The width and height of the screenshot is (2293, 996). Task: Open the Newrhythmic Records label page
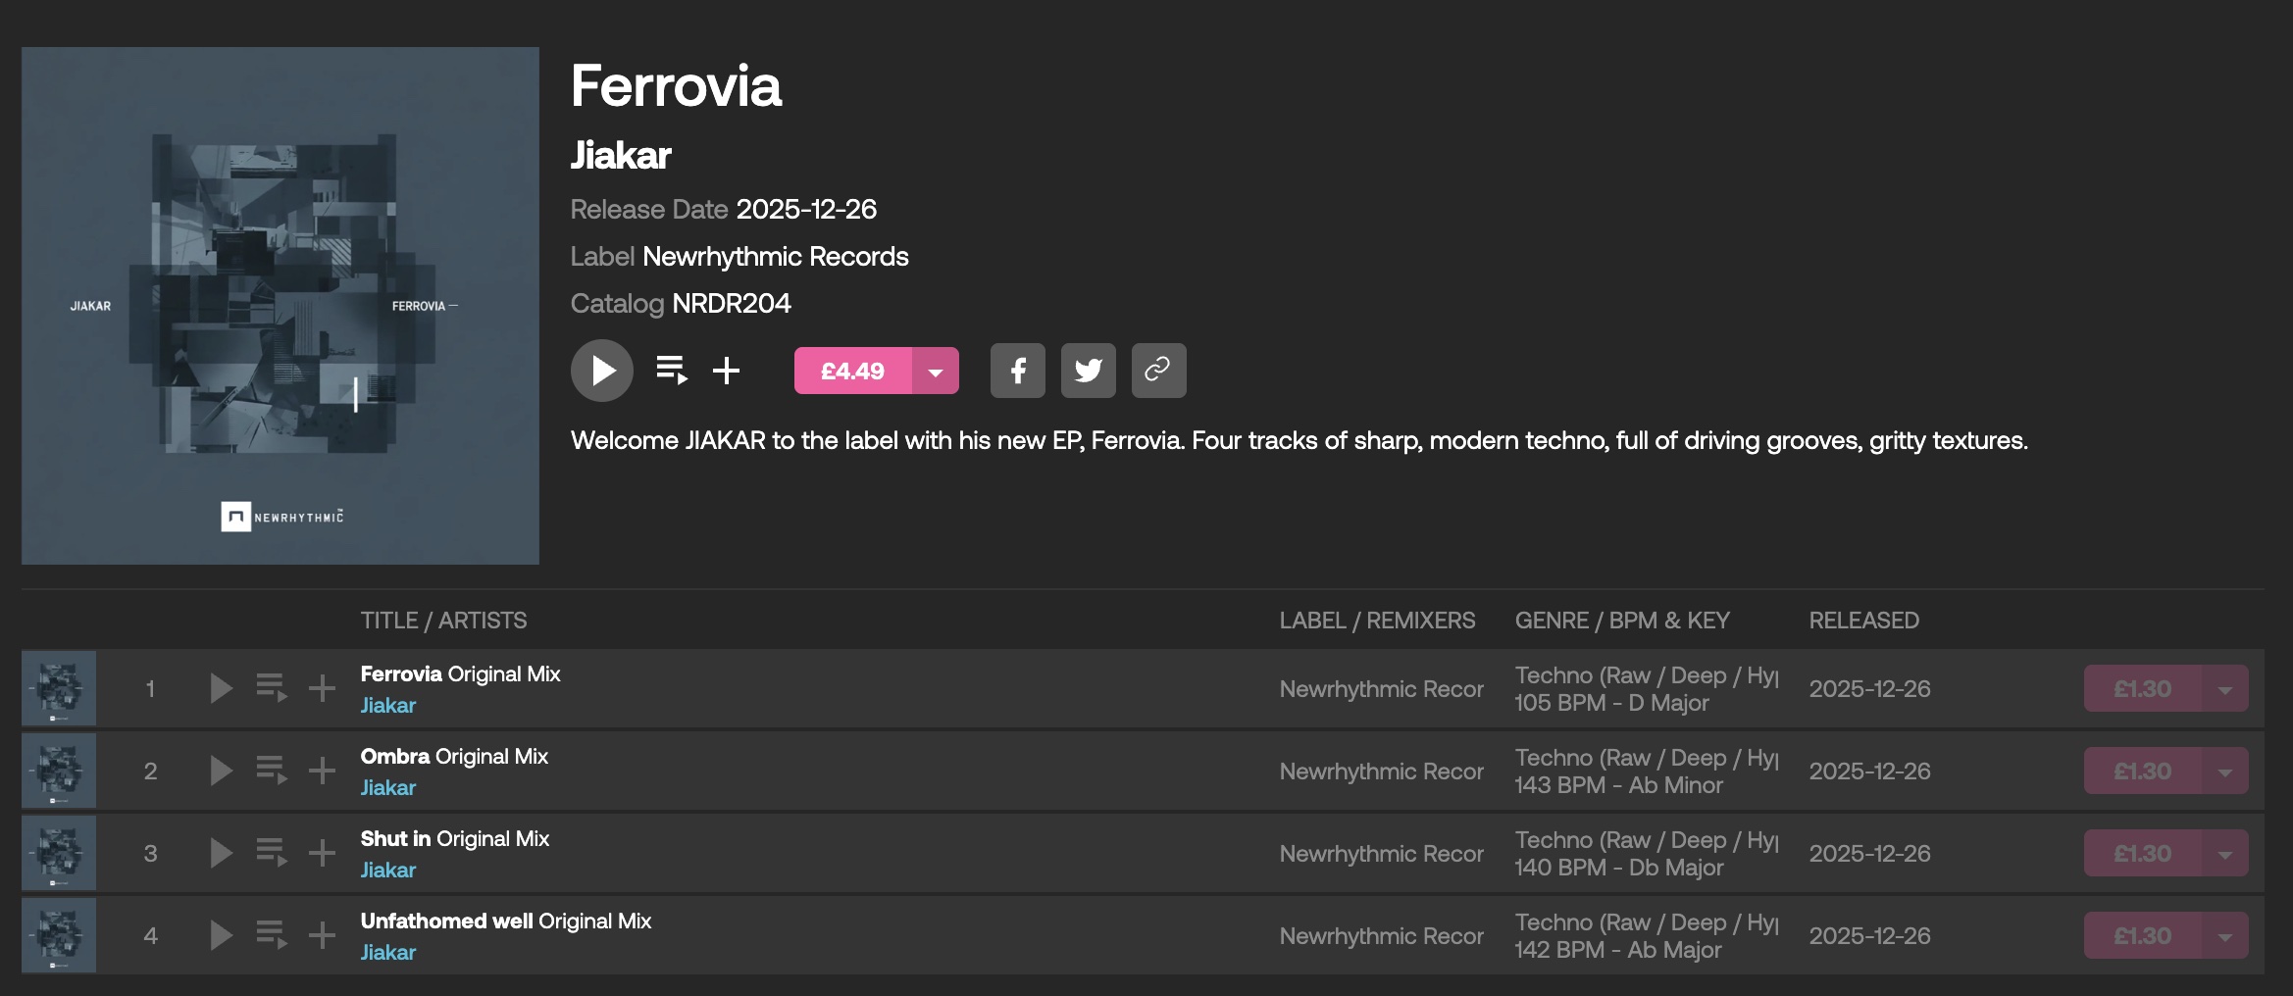point(775,257)
